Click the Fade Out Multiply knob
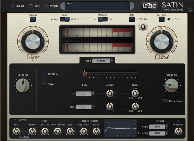Viewport: 194px width, 141px height. coord(110,106)
